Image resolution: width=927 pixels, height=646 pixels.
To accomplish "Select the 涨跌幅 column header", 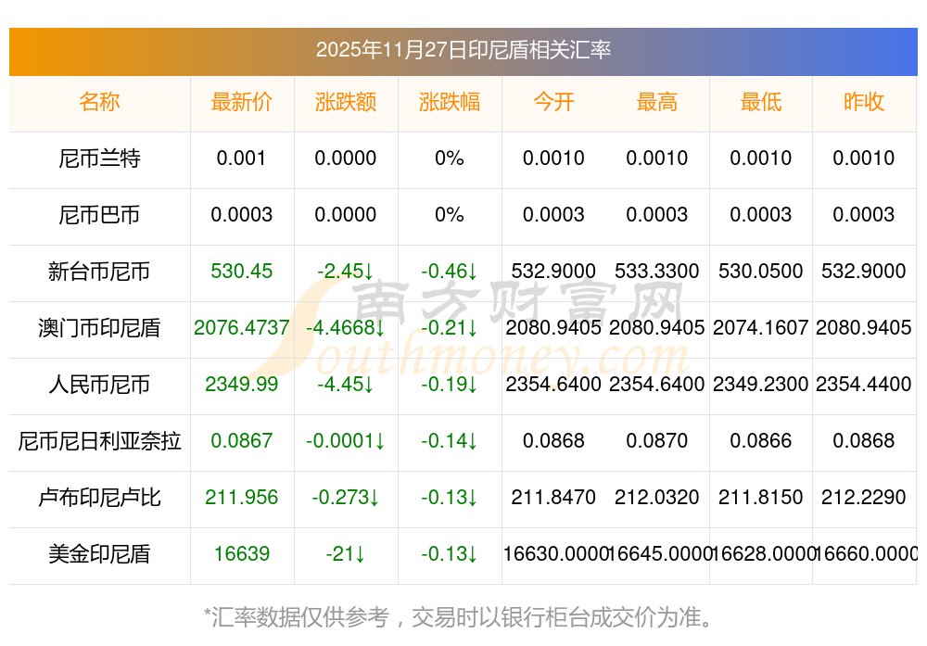I will [450, 102].
